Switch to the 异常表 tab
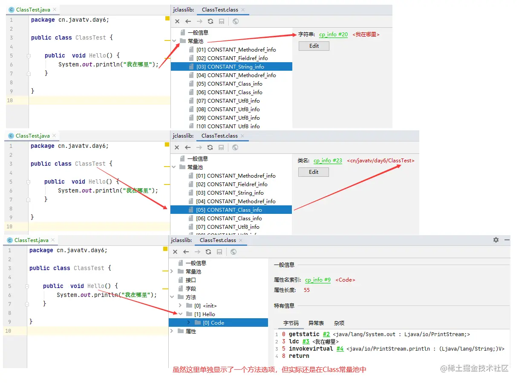The image size is (519, 383). point(316,323)
